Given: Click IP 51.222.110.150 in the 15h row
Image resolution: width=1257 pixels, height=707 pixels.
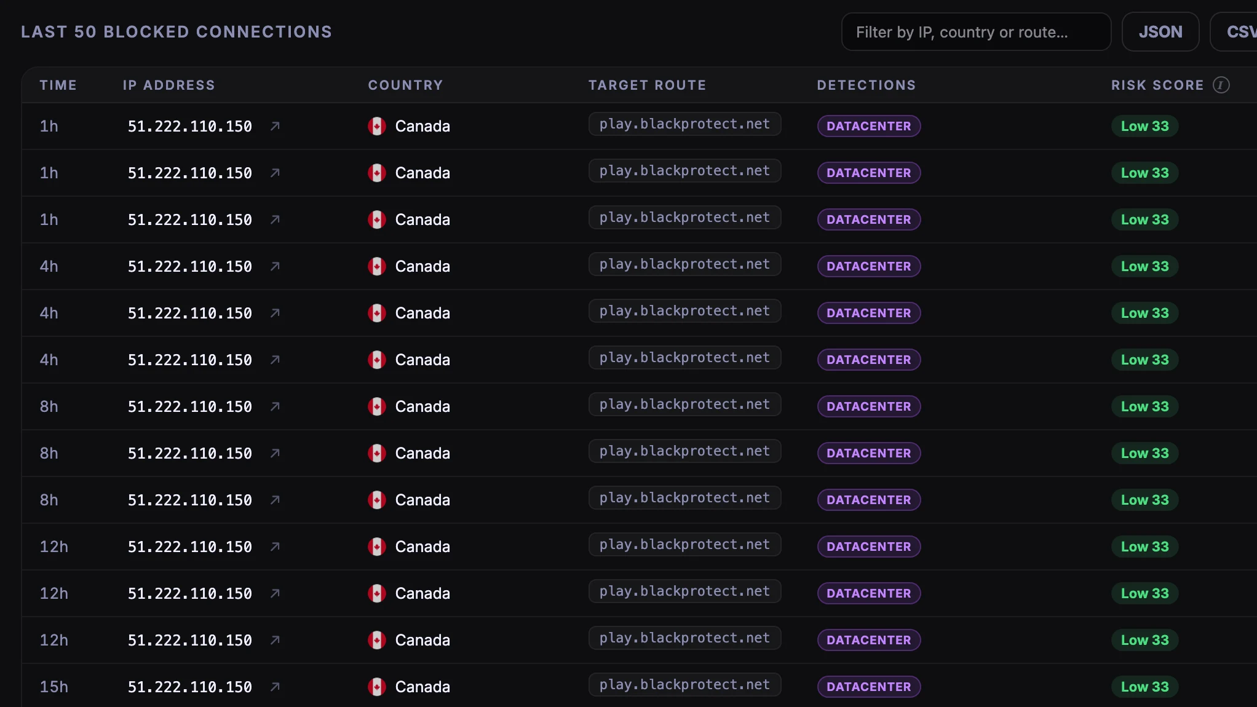Looking at the screenshot, I should tap(190, 687).
